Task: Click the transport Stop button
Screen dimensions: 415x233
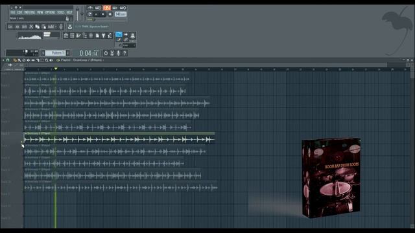Action: point(102,14)
